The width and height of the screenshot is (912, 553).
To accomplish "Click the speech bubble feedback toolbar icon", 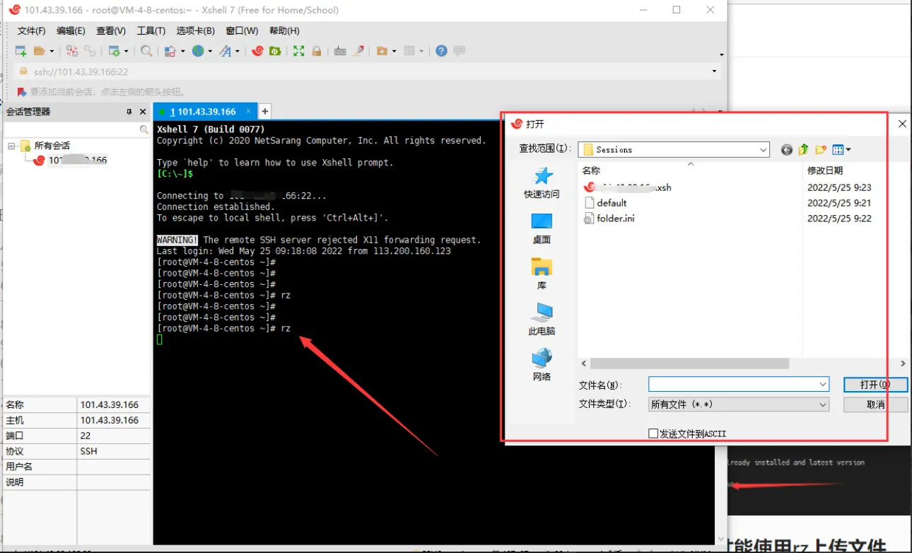I will point(460,51).
